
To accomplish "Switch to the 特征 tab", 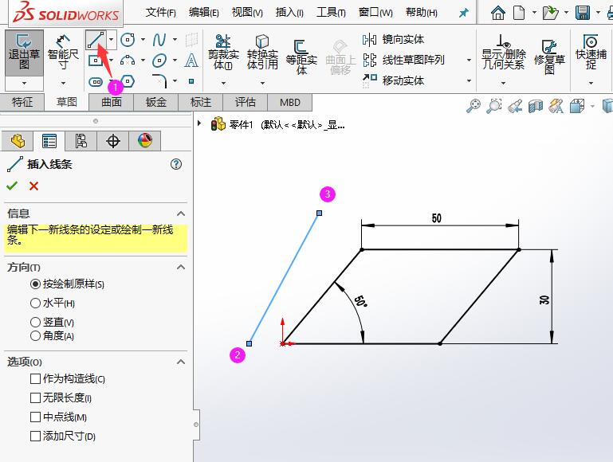I will (x=22, y=102).
